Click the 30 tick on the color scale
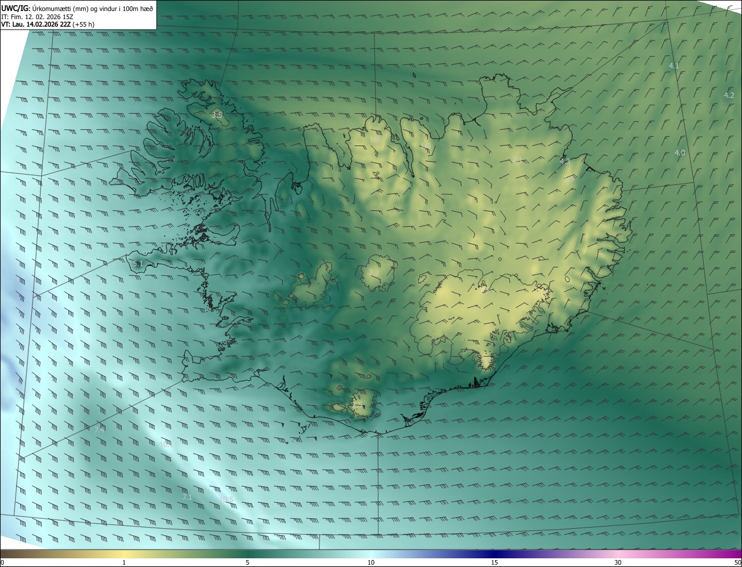The image size is (742, 567). (618, 563)
